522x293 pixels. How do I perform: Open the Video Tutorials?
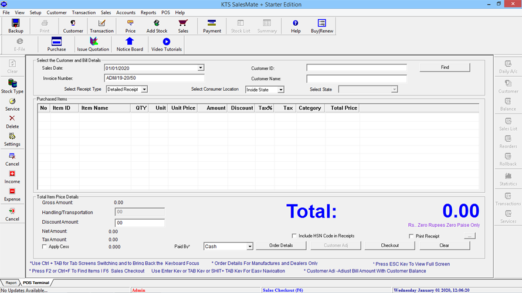pyautogui.click(x=167, y=44)
